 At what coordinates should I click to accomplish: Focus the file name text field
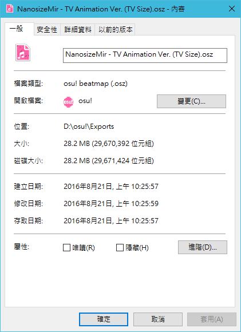pos(145,56)
